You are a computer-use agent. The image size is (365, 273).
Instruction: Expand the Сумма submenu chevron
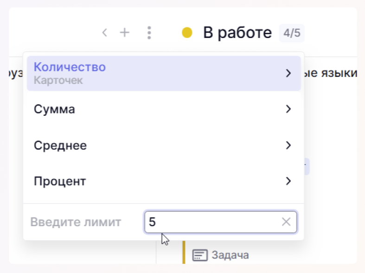point(288,109)
